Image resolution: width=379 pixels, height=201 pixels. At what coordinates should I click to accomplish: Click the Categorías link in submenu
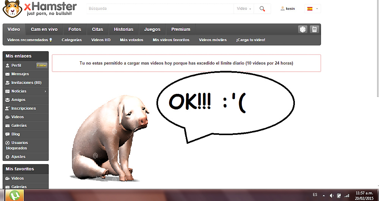point(72,40)
